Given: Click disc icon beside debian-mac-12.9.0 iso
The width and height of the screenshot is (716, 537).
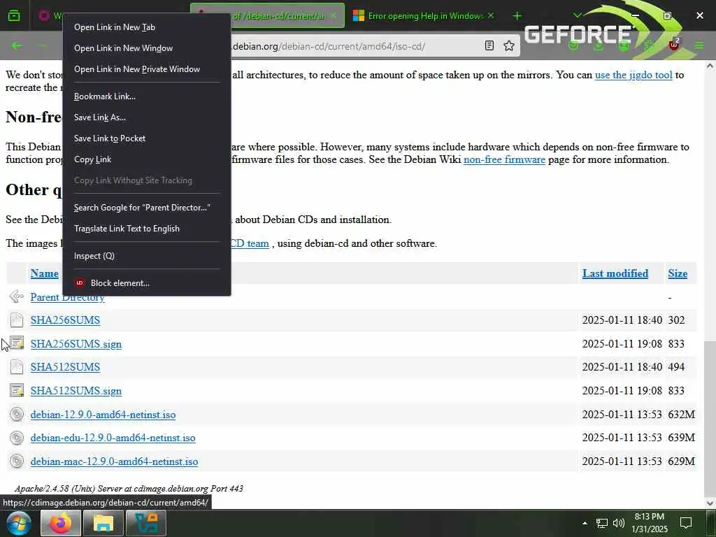Looking at the screenshot, I should [17, 461].
